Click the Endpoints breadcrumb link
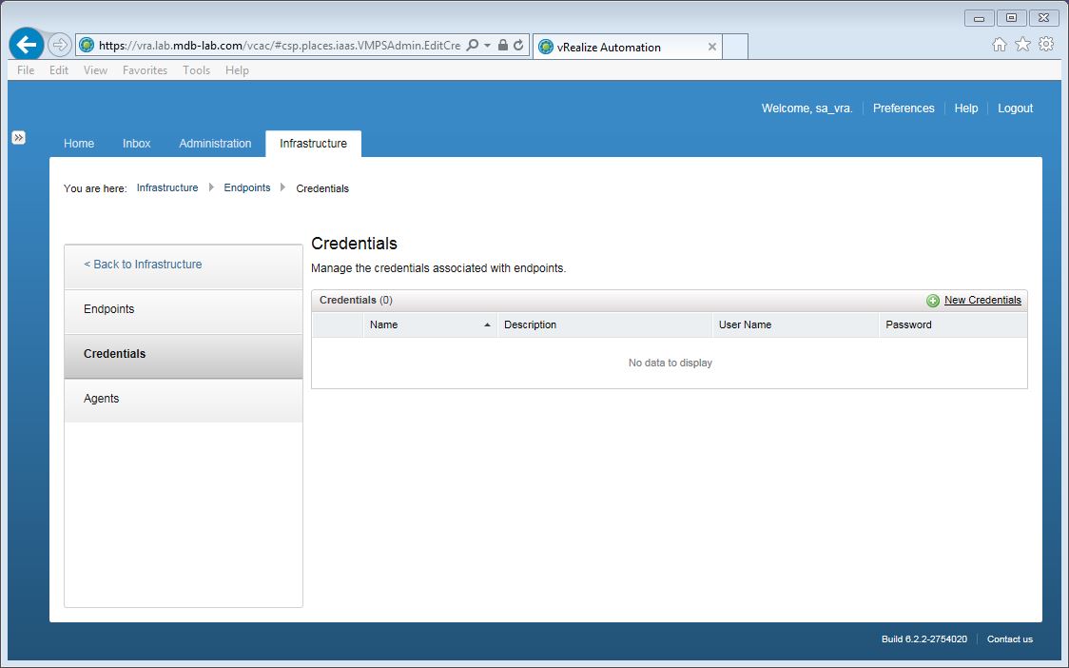 (x=247, y=188)
